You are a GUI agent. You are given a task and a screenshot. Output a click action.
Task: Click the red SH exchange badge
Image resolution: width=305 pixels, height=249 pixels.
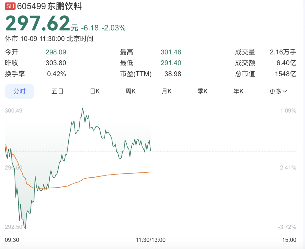tap(10, 7)
